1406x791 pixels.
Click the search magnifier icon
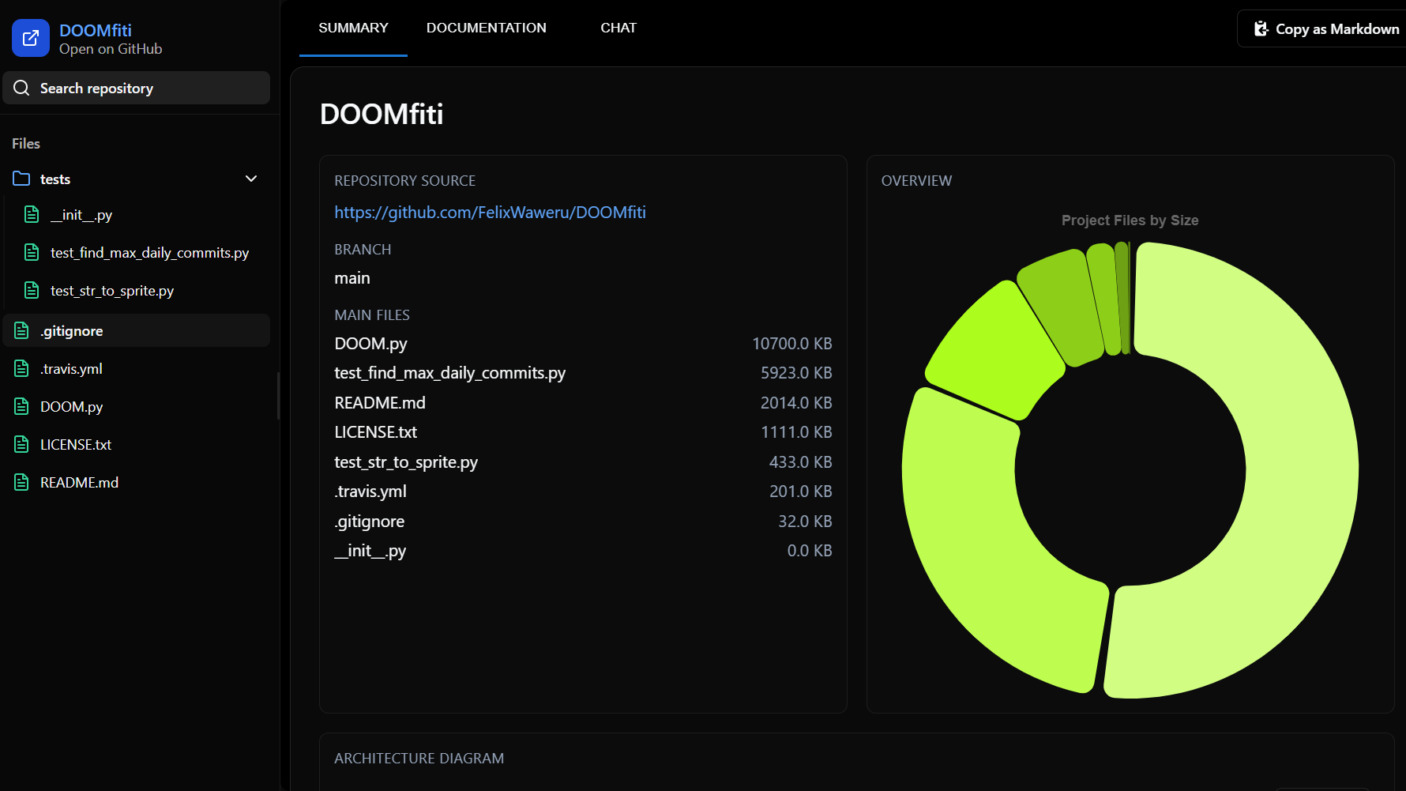pyautogui.click(x=21, y=88)
